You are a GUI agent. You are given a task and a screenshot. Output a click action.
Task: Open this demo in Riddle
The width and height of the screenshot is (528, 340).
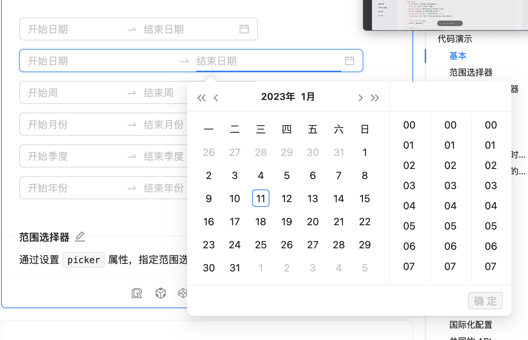coord(137,293)
